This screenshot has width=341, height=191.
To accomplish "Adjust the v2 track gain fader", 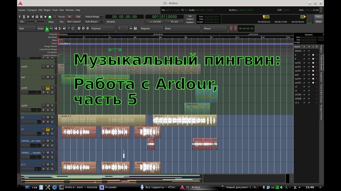I will tap(31, 122).
